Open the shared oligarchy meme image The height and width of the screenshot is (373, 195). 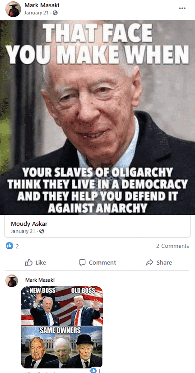tap(97, 117)
